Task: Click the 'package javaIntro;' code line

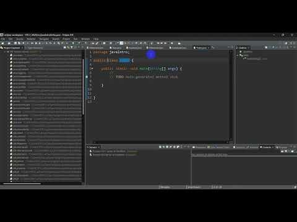Action: pyautogui.click(x=111, y=52)
